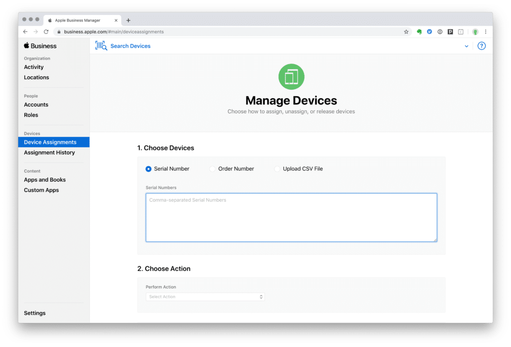Open the browser profile avatar
Image resolution: width=511 pixels, height=347 pixels.
475,31
